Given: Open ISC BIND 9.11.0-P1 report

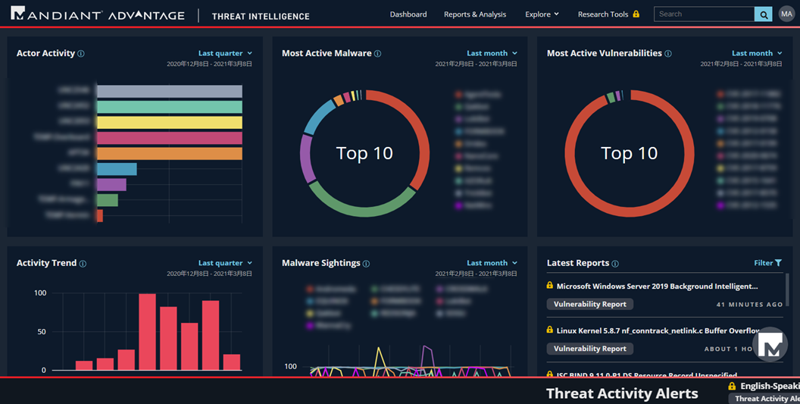Looking at the screenshot, I should point(646,374).
